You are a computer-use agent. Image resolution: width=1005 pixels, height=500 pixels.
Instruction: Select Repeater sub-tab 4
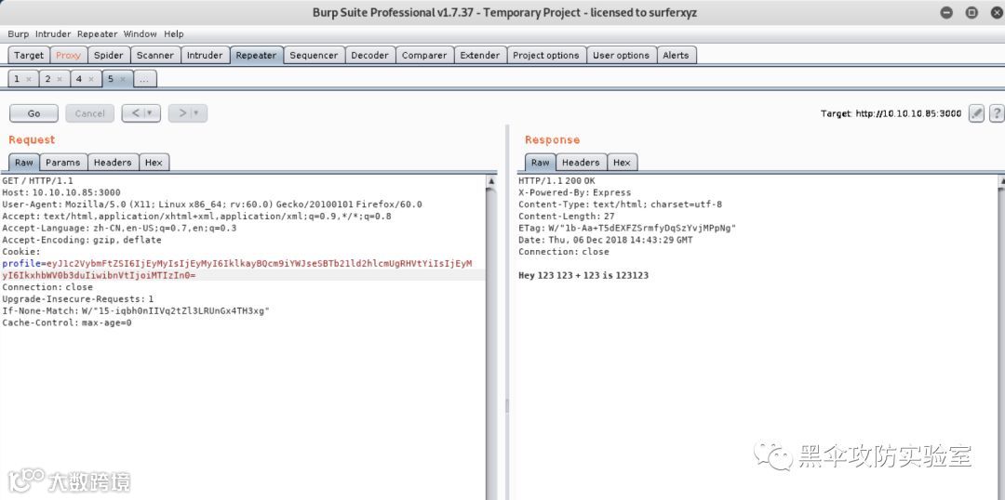tap(79, 79)
